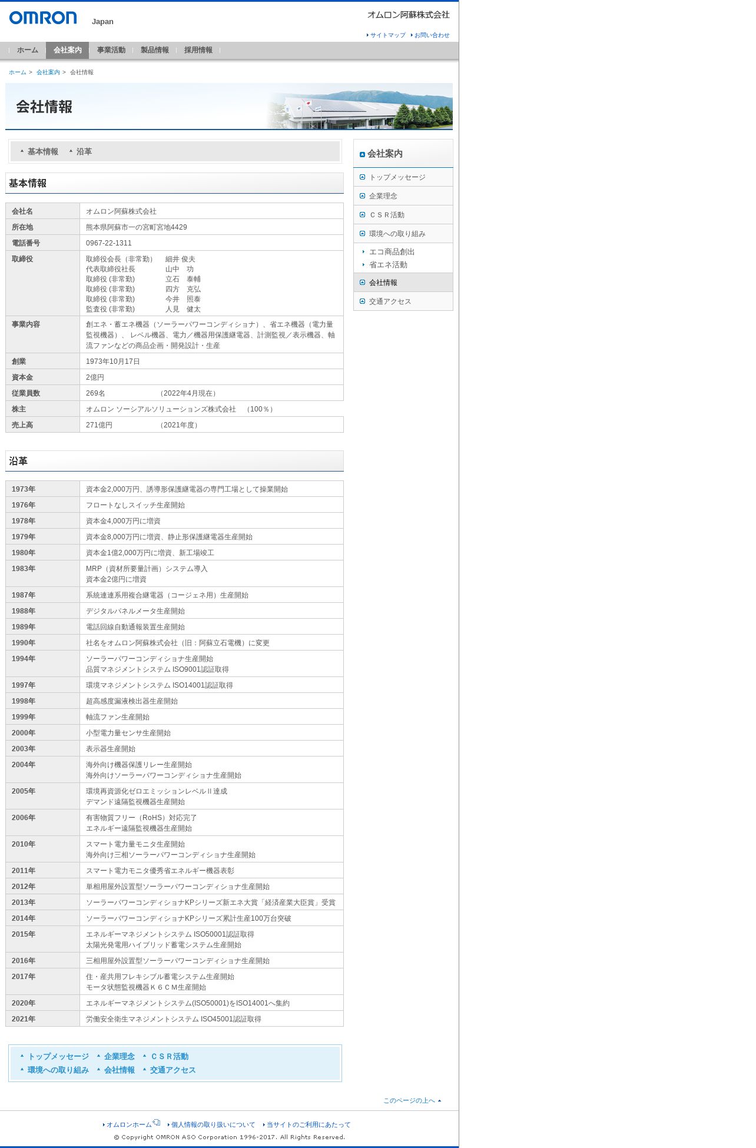Click footer 会社情報 link
Viewport: 756px width, 1148px height.
coord(120,1070)
